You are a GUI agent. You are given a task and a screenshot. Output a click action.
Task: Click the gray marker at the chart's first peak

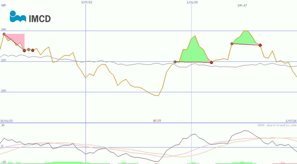tap(4, 34)
